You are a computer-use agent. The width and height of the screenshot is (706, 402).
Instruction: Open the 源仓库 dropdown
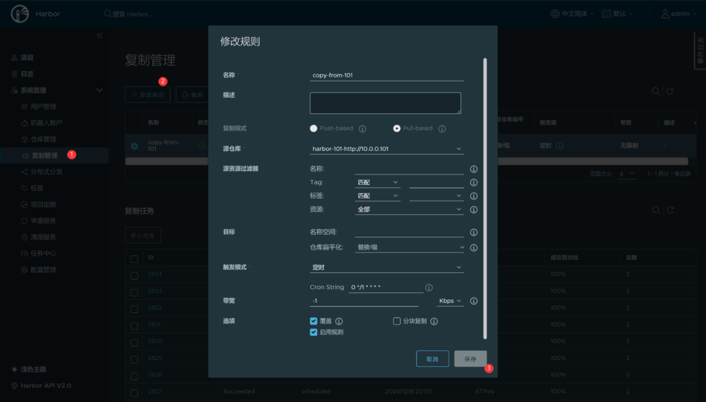[387, 149]
